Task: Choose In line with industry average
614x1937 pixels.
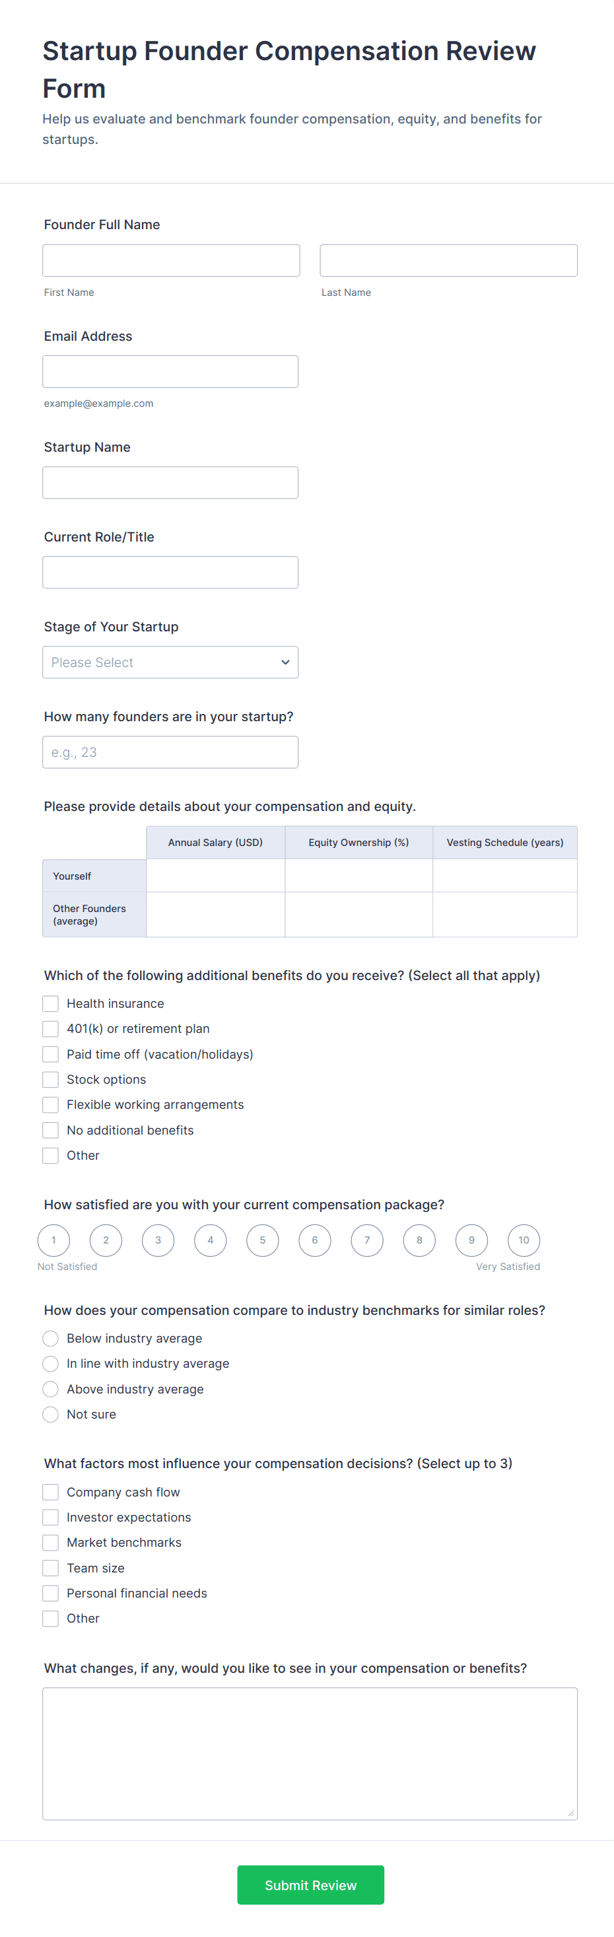Action: 50,1362
